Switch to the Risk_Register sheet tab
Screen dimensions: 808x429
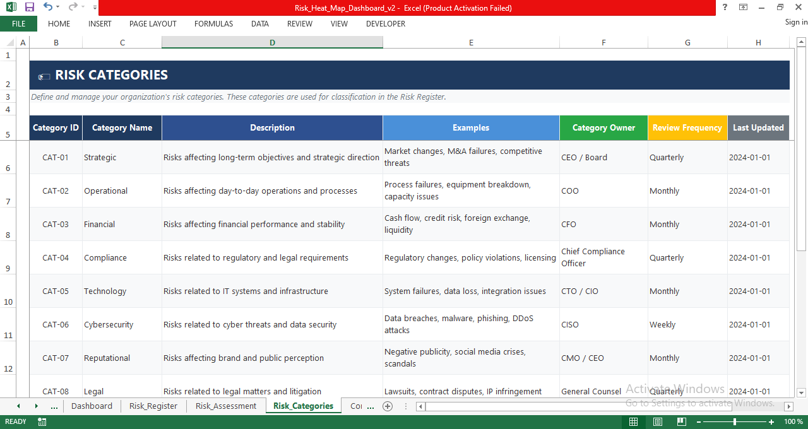[153, 406]
